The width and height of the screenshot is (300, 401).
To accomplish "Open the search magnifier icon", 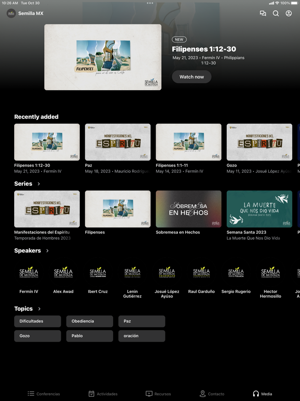I will (x=276, y=13).
